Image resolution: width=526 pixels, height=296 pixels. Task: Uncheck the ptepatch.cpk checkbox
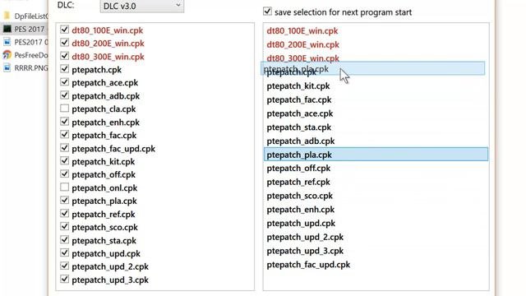point(64,69)
